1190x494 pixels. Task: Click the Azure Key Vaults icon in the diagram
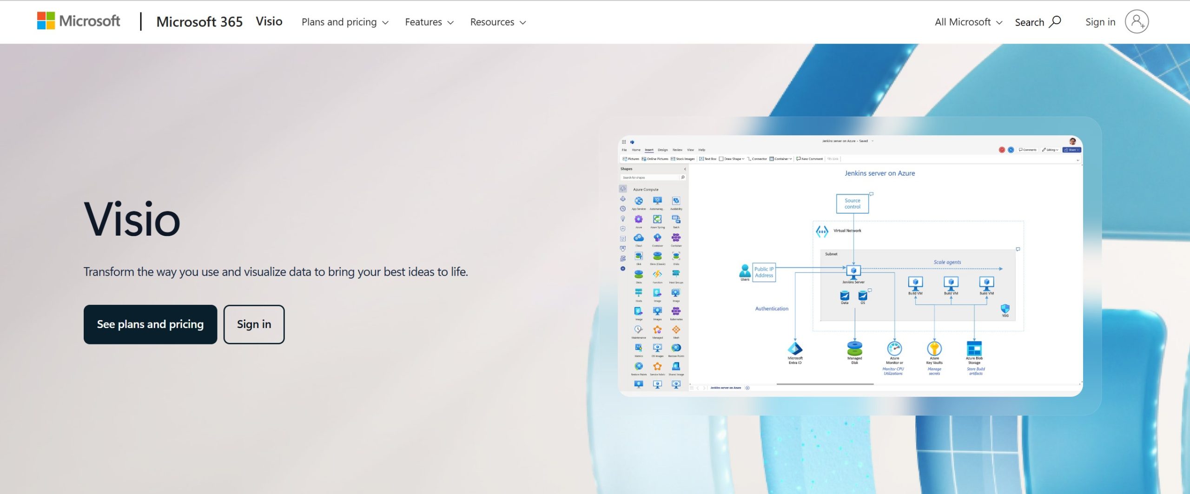[934, 348]
